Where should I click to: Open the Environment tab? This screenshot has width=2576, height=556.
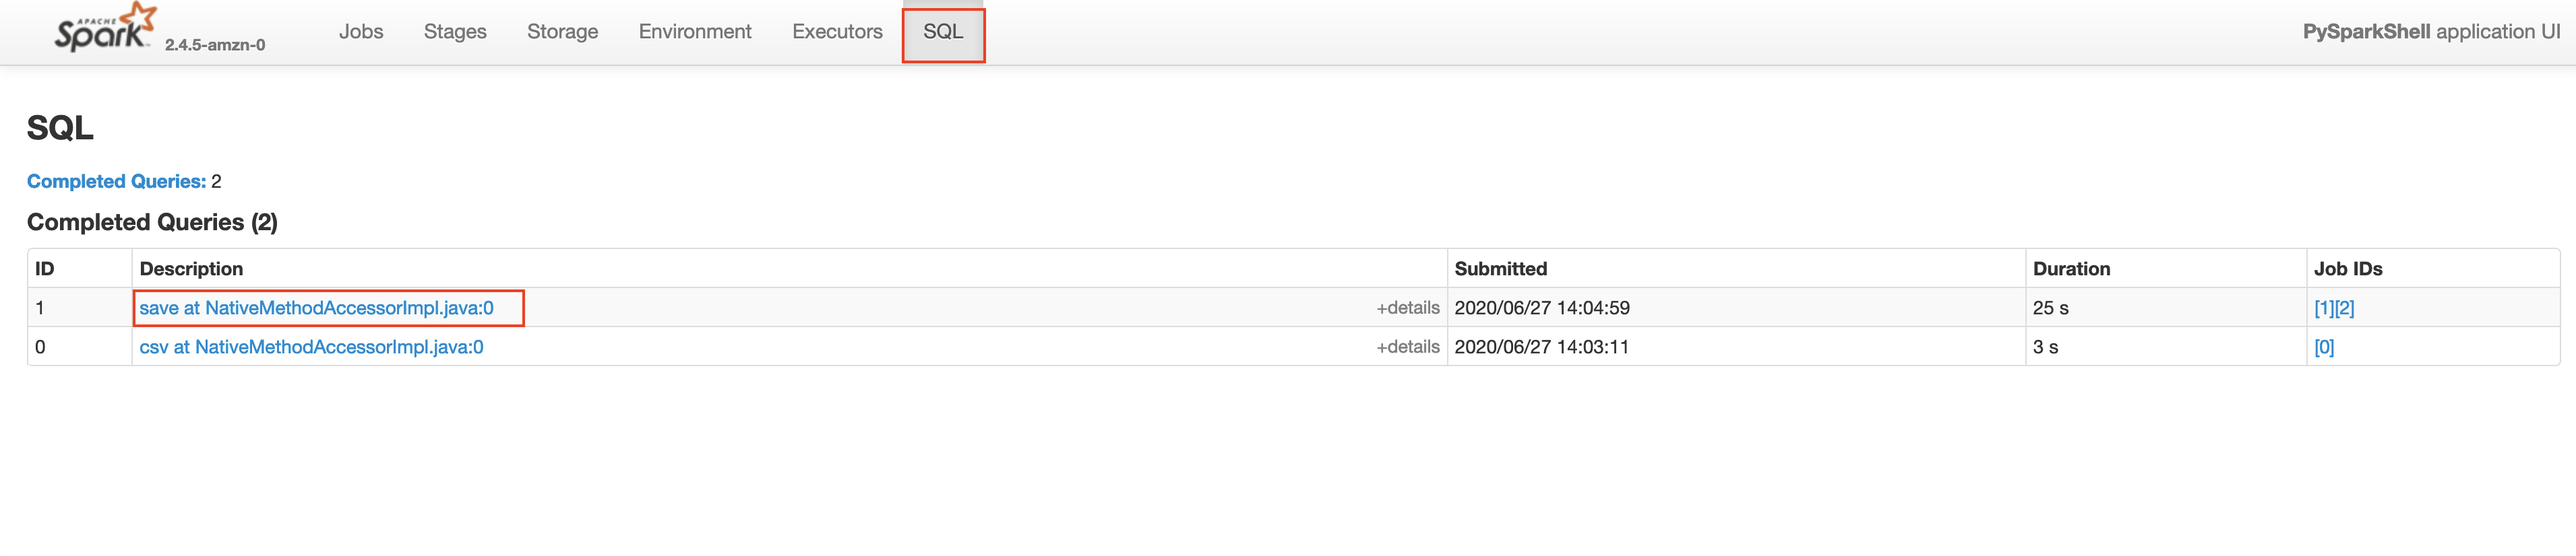tap(695, 32)
